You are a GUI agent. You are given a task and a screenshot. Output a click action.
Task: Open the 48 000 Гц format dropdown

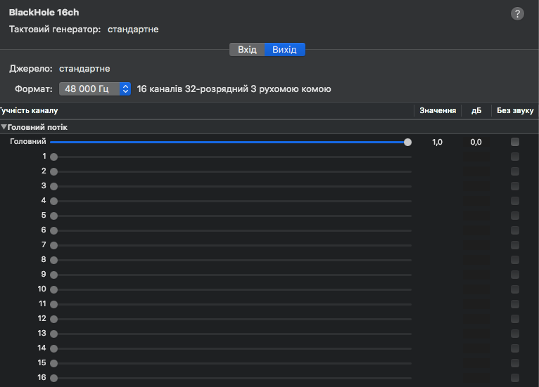tap(95, 89)
